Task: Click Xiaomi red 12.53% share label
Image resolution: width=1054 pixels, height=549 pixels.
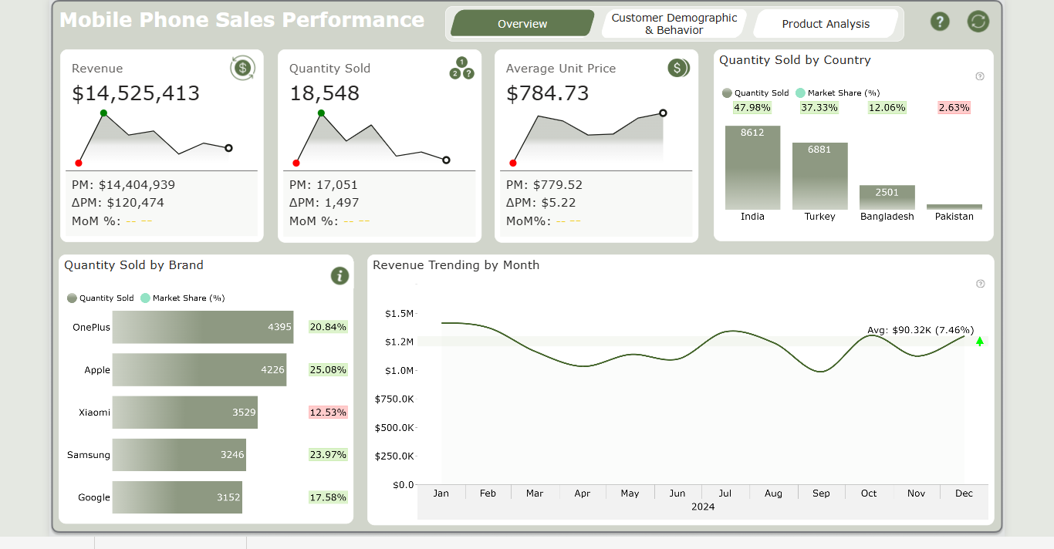Action: coord(328,413)
